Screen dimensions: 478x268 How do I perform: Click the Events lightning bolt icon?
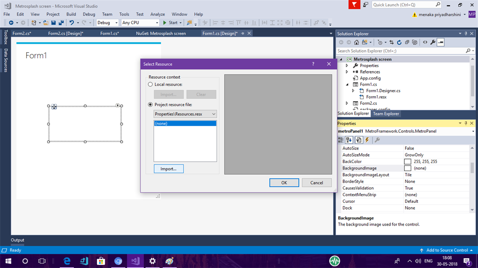point(367,140)
